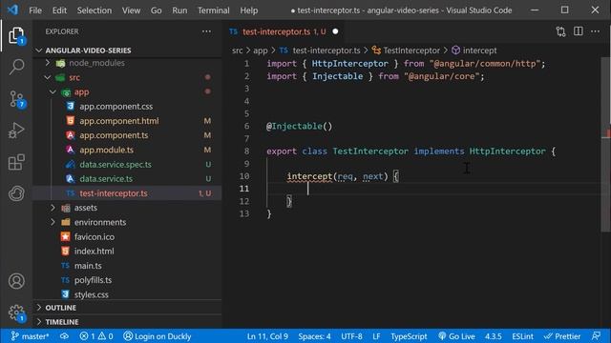Open app.component.css file
The height and width of the screenshot is (343, 611).
[x=116, y=106]
